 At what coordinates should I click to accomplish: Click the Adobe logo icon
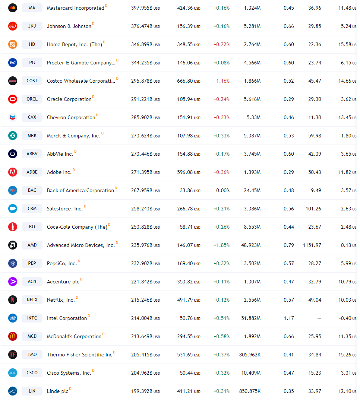click(x=13, y=172)
